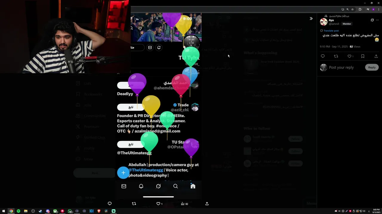The width and height of the screenshot is (382, 214).
Task: Open the Chrome media controls icon
Action: (x=368, y=9)
